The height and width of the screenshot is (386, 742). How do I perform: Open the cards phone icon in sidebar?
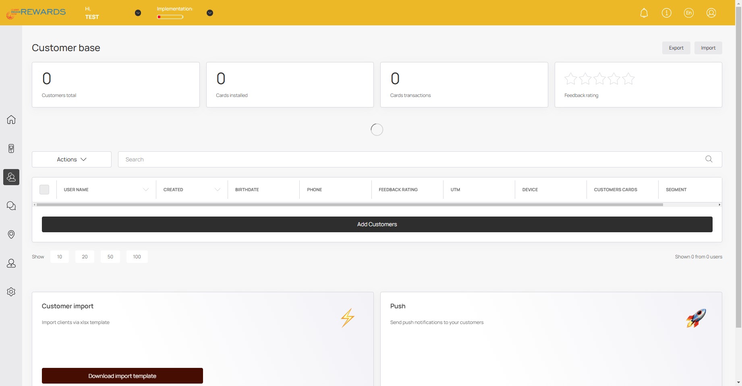tap(11, 149)
